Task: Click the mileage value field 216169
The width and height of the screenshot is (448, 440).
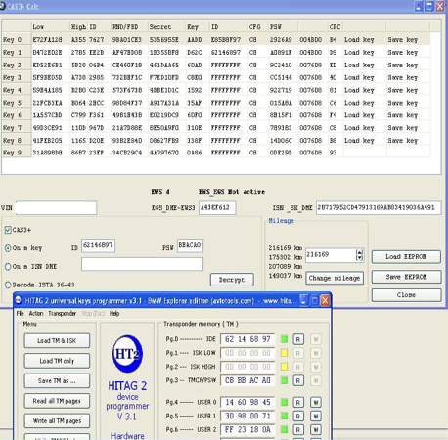Action: [331, 255]
